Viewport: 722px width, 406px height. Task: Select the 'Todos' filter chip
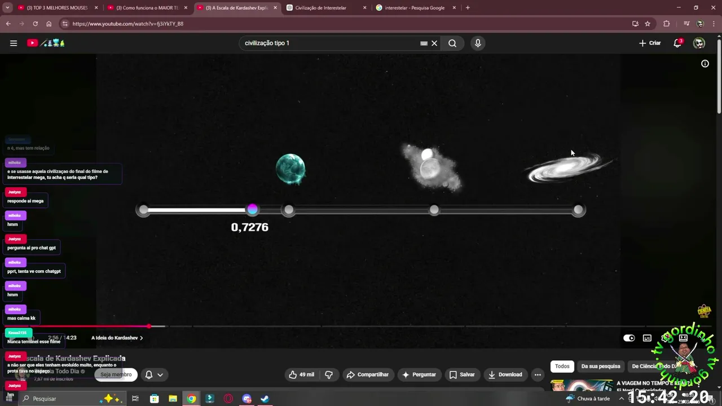562,366
